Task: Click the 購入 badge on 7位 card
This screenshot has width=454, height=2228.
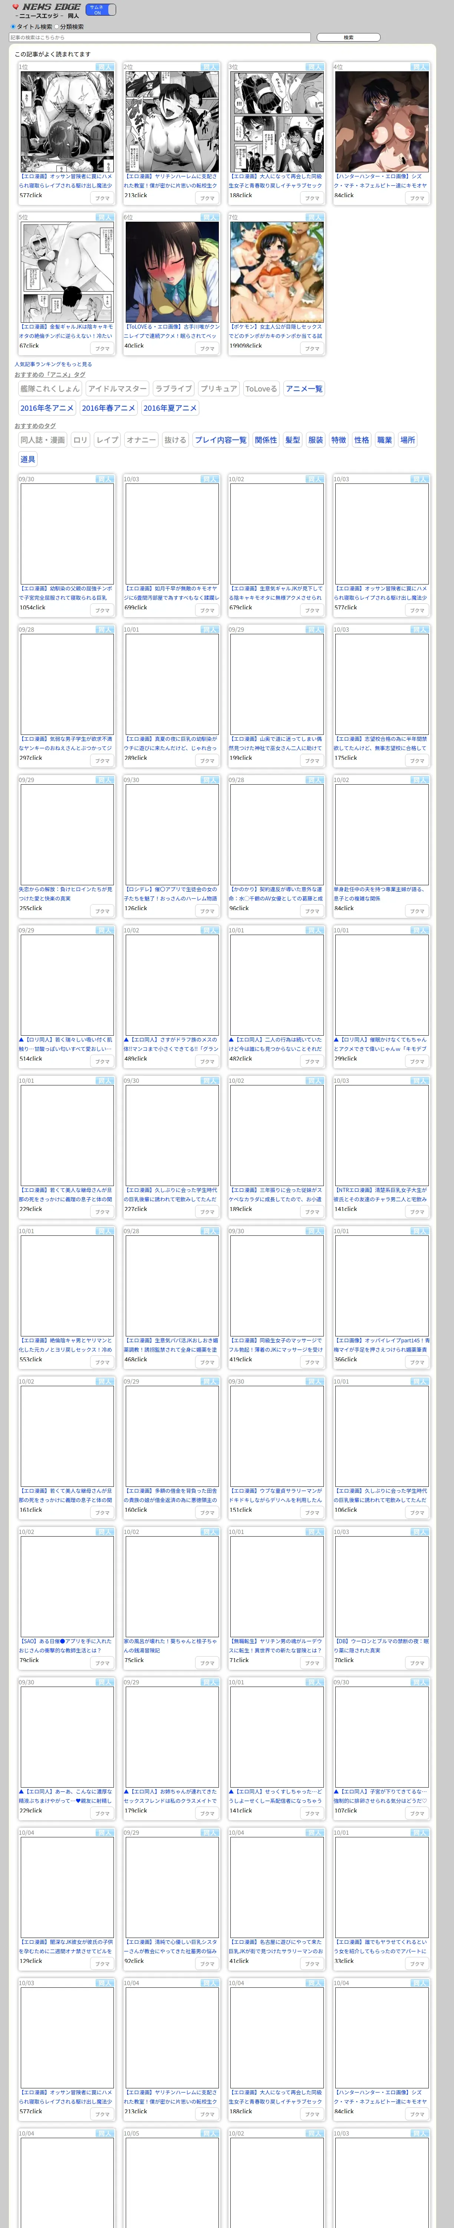Action: tap(314, 217)
